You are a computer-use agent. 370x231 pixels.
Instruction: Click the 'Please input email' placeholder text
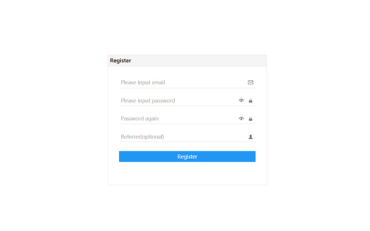click(143, 83)
